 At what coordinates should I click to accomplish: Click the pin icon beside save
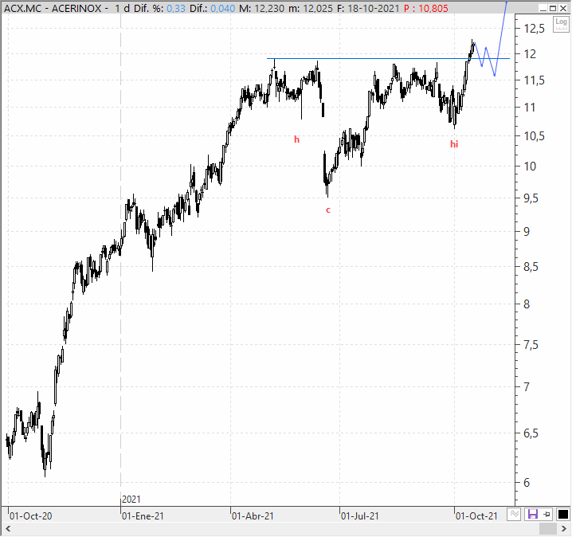(x=547, y=515)
